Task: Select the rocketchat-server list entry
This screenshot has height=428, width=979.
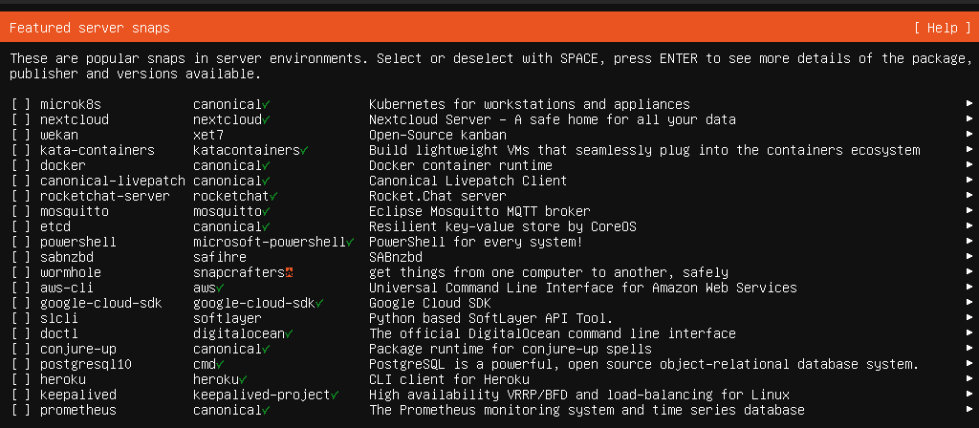Action: (x=104, y=196)
